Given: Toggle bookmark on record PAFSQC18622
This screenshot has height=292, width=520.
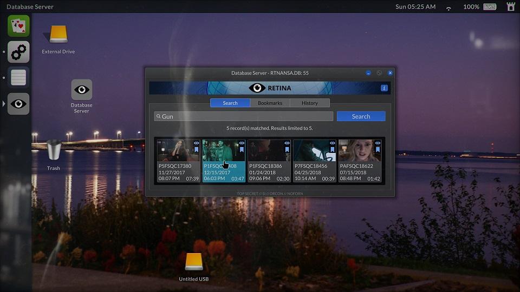Looking at the screenshot, I should pos(378,150).
